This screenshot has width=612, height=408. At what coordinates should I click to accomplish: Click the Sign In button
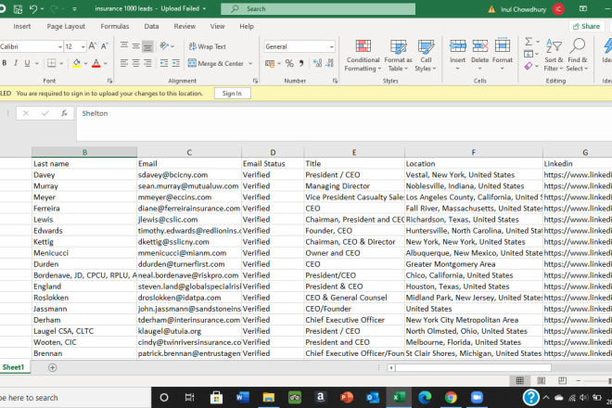point(232,94)
